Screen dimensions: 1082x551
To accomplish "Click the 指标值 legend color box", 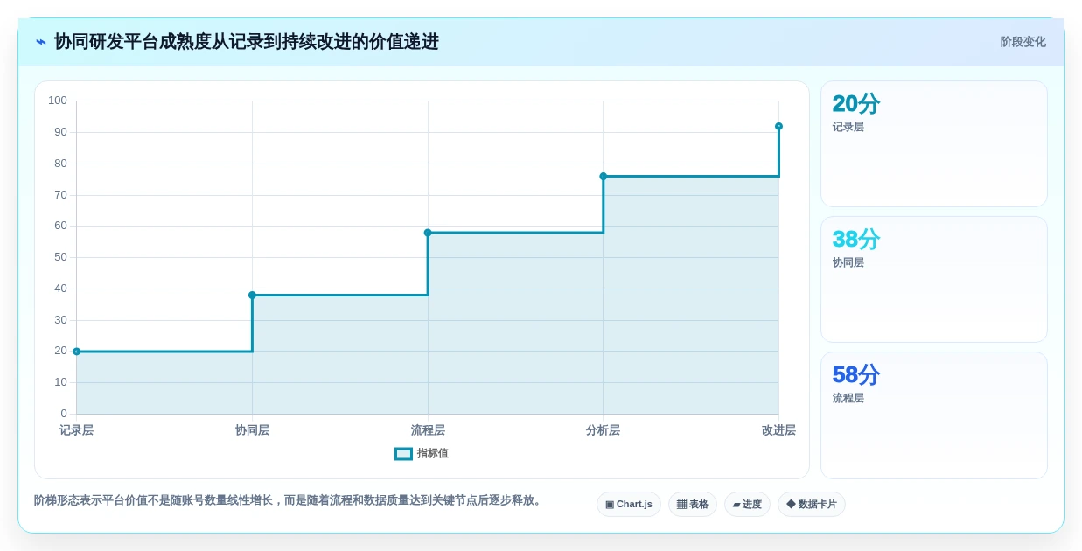I will click(403, 453).
